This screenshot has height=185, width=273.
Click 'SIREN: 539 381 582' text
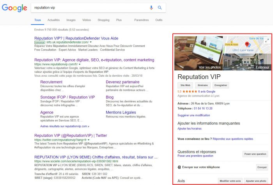(94, 174)
